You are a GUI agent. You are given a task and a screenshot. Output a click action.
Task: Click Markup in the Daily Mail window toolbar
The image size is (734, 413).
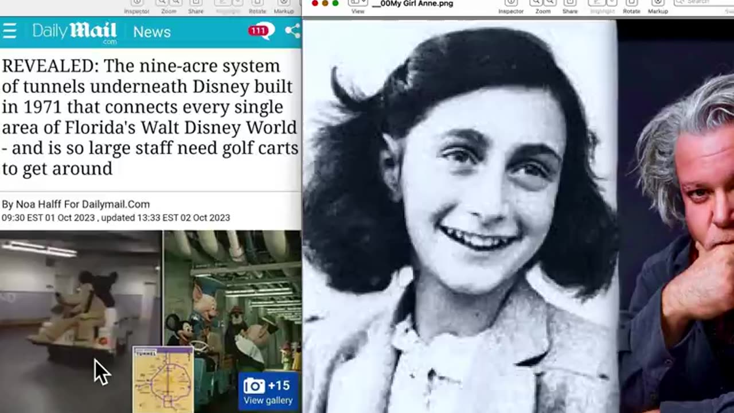point(283,7)
